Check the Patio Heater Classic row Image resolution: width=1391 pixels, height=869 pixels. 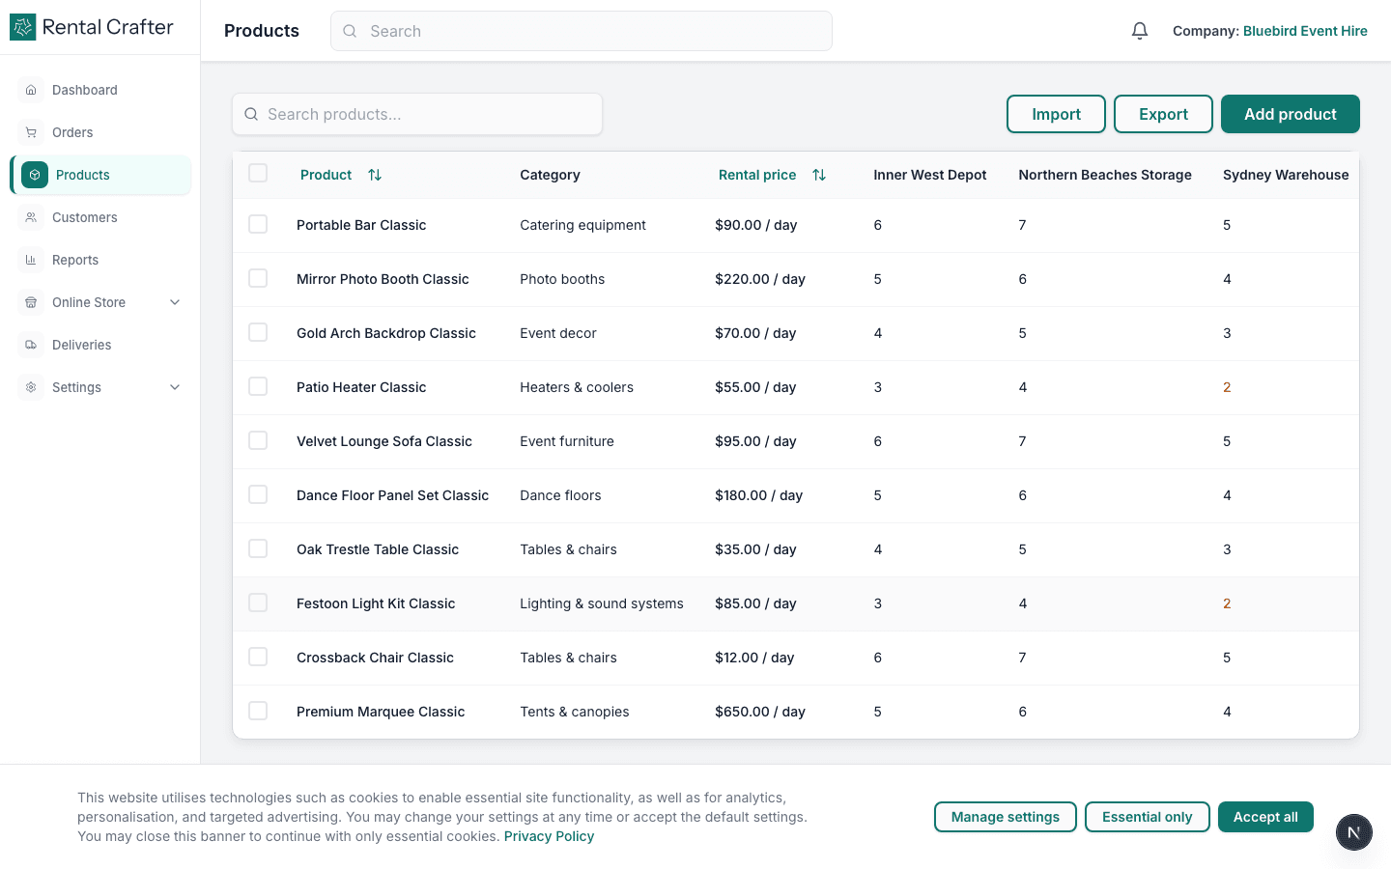point(258,386)
